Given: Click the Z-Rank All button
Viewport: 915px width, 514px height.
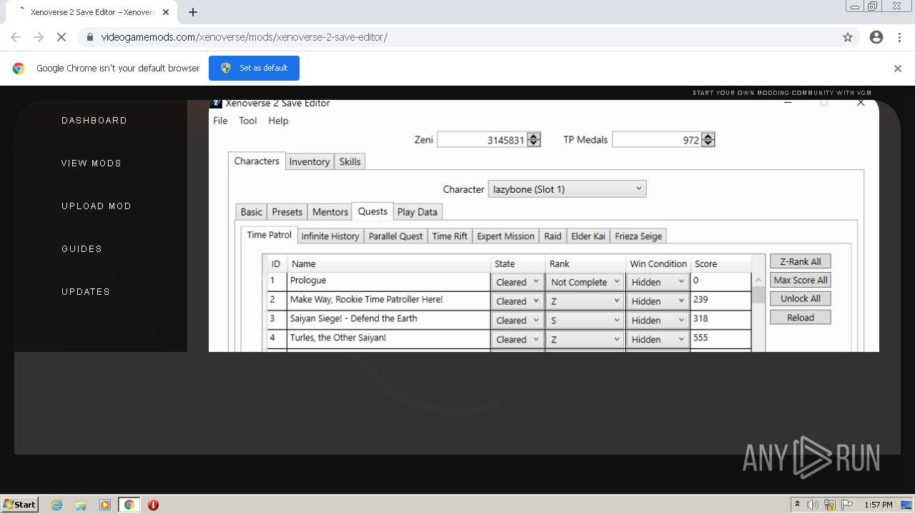Looking at the screenshot, I should [x=801, y=261].
